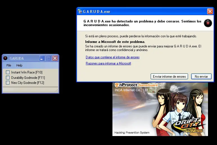Screen dimensions: 217x145
Task: Tick the Durability Godmode [F11] checkbox
Action: tap(8, 77)
